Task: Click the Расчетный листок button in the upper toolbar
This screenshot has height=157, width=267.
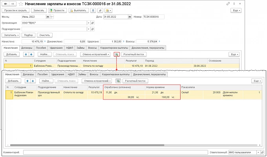Action: click(x=133, y=54)
